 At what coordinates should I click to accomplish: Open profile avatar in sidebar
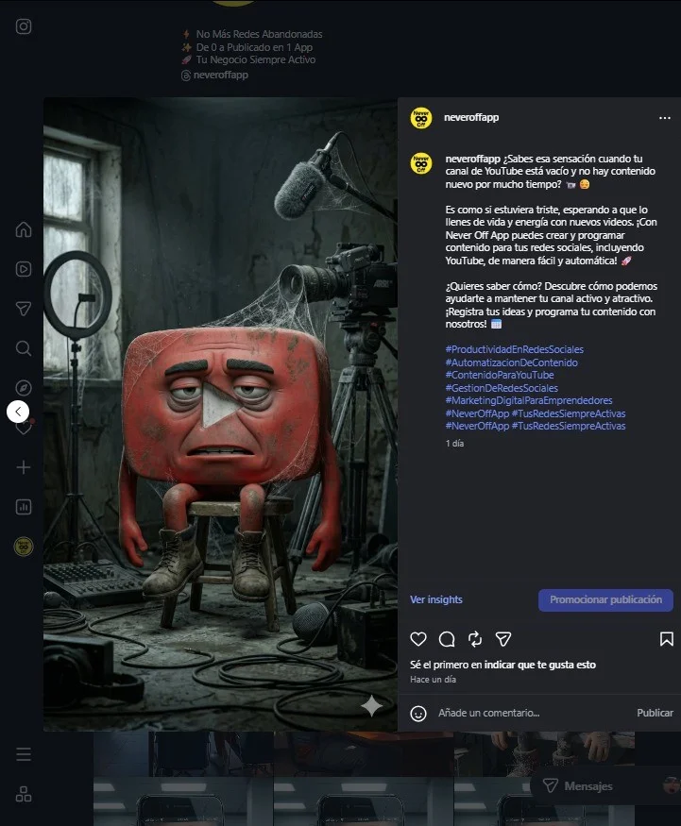tap(24, 547)
